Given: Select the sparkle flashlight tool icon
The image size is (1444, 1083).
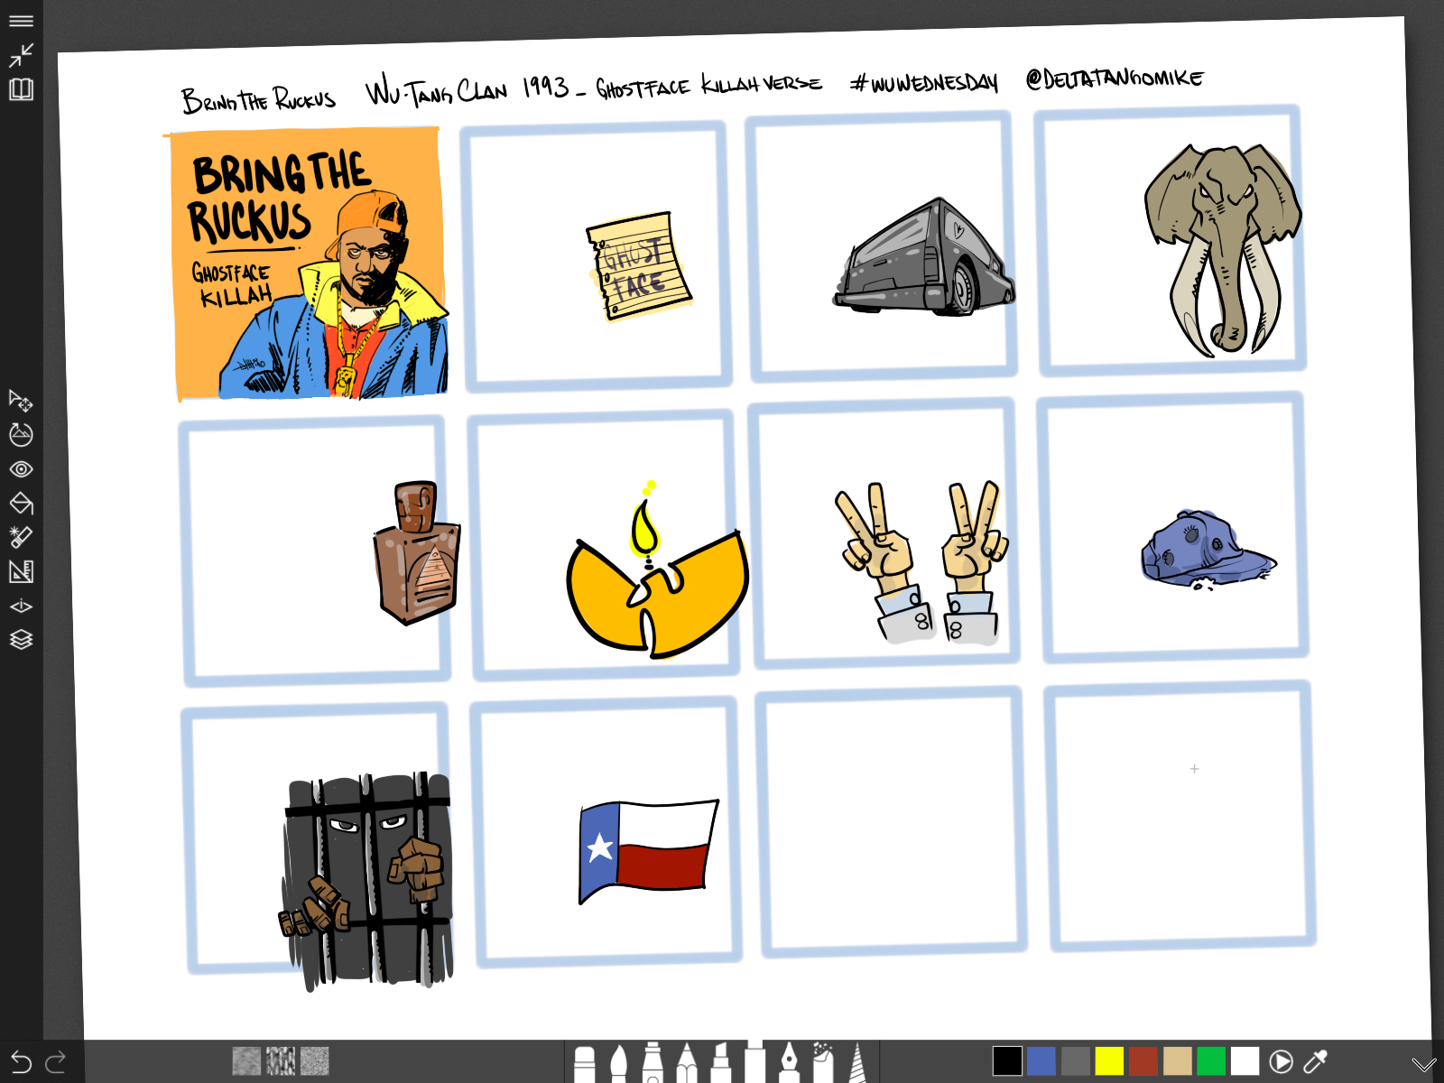Looking at the screenshot, I should pyautogui.click(x=21, y=537).
